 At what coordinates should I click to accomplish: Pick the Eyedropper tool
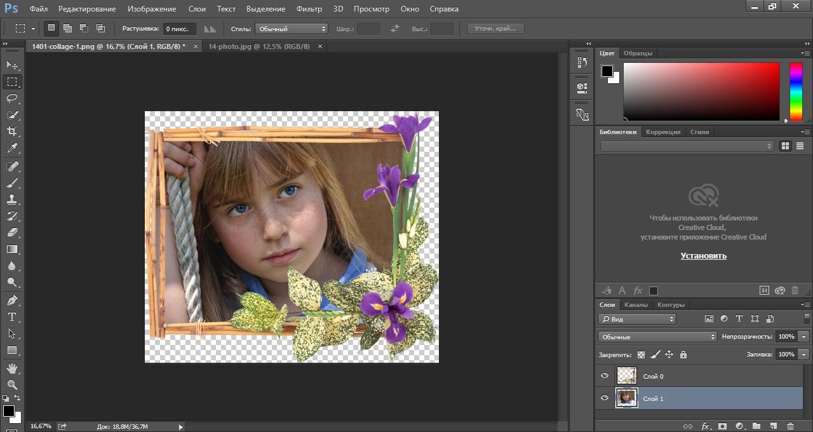pos(12,149)
